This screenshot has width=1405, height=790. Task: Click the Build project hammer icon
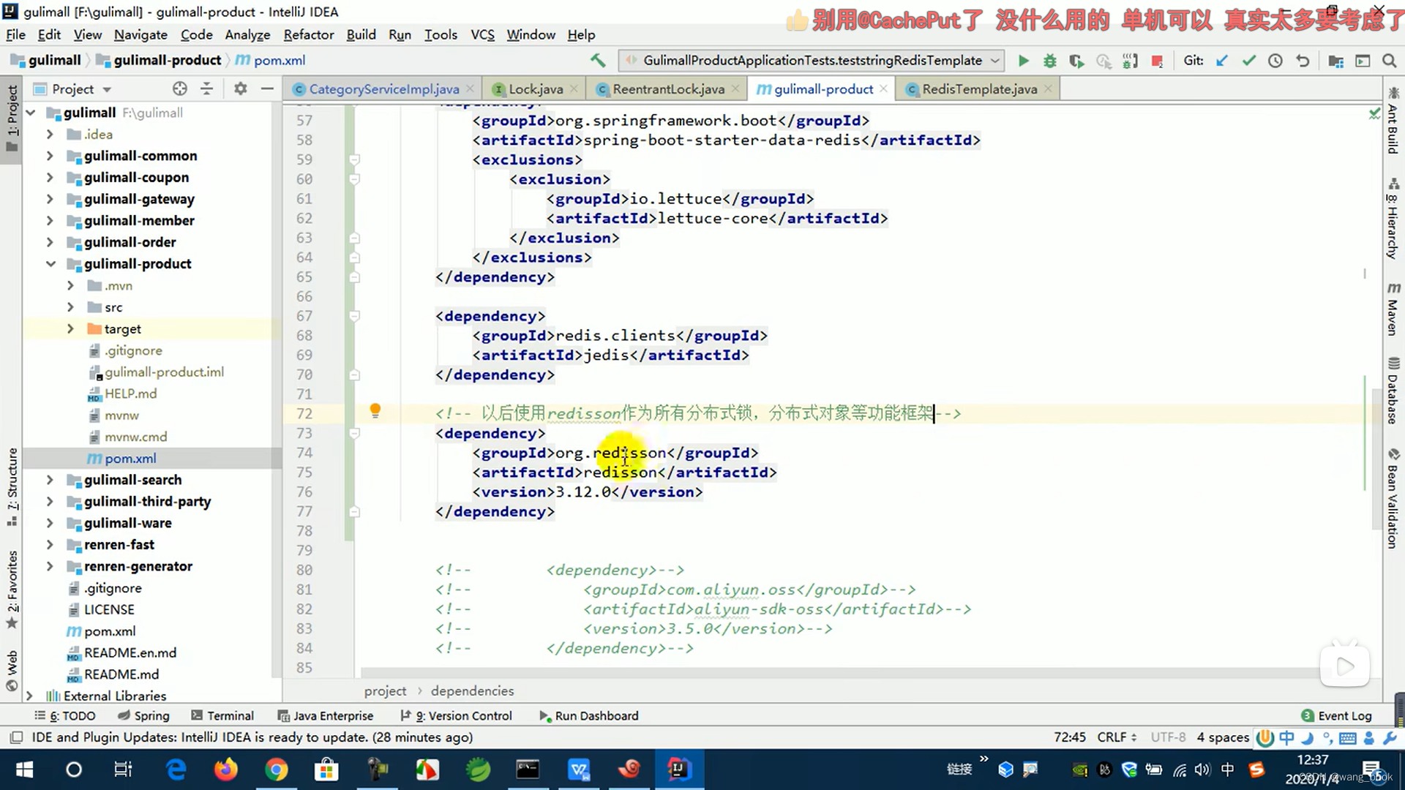[x=598, y=61]
